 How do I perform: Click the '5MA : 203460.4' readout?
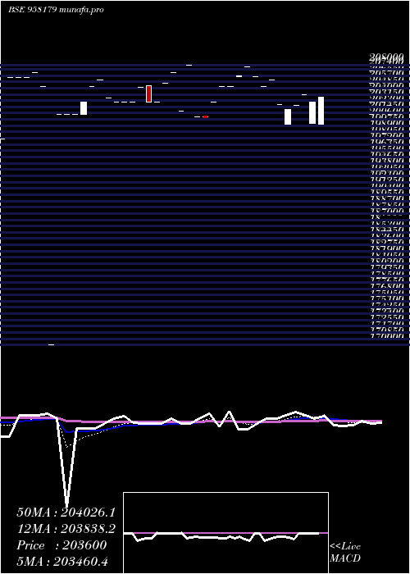pos(63,561)
